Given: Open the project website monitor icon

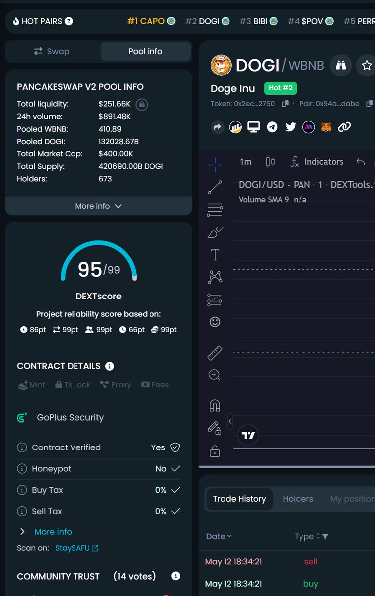Looking at the screenshot, I should coord(254,127).
